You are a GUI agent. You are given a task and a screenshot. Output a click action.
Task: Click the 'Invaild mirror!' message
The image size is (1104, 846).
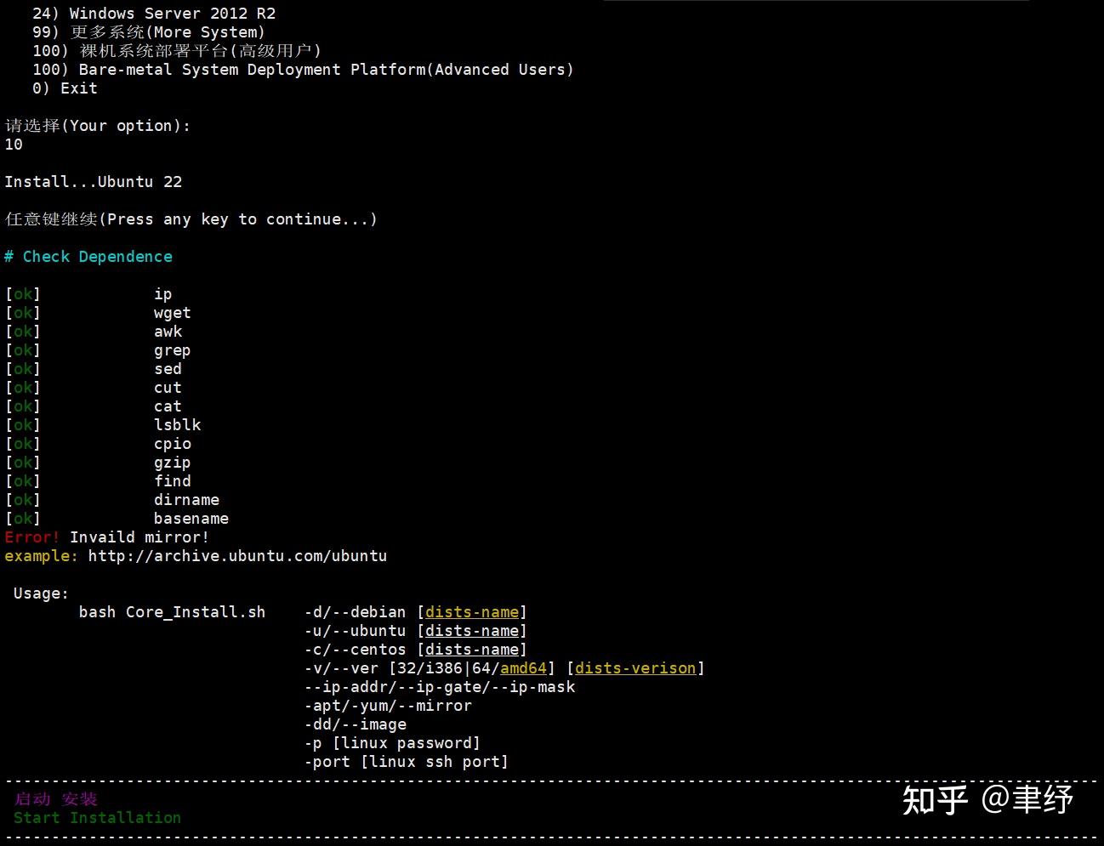tap(139, 537)
